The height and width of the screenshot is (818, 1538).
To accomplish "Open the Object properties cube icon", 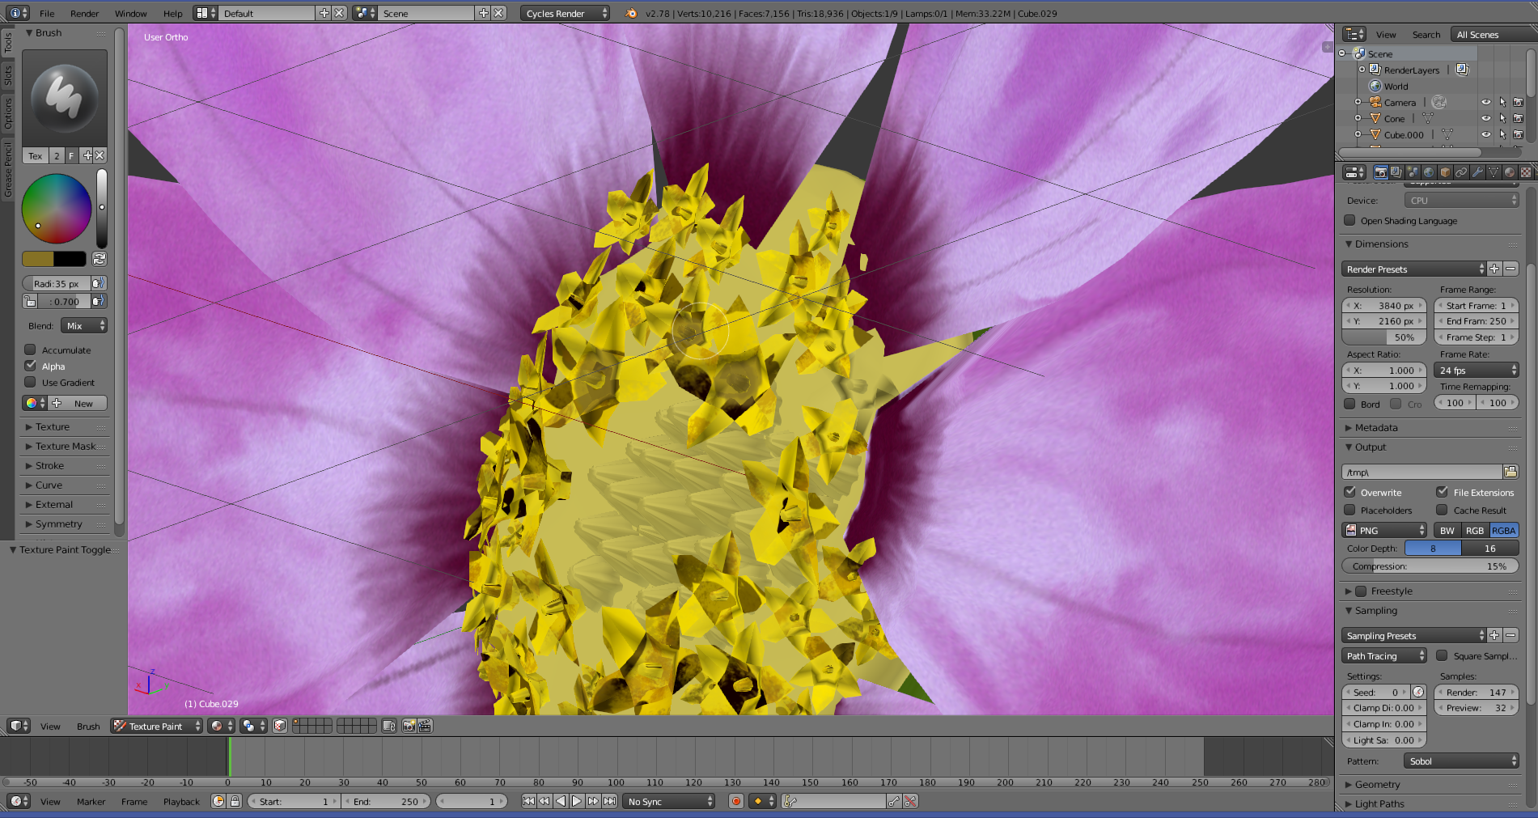I will click(1445, 172).
